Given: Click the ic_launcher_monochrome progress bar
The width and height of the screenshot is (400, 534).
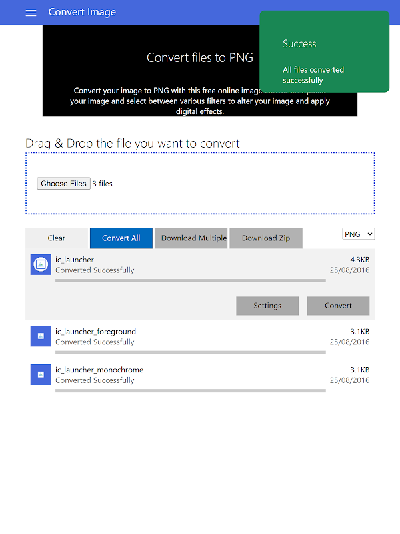Looking at the screenshot, I should click(x=191, y=391).
